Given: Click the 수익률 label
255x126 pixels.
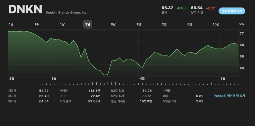Looking at the screenshot, I should 166,91.
